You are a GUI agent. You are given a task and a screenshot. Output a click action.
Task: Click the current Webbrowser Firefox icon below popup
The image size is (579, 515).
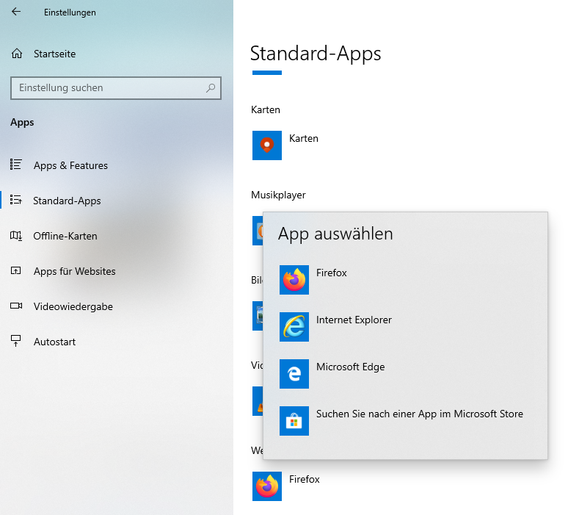[267, 486]
